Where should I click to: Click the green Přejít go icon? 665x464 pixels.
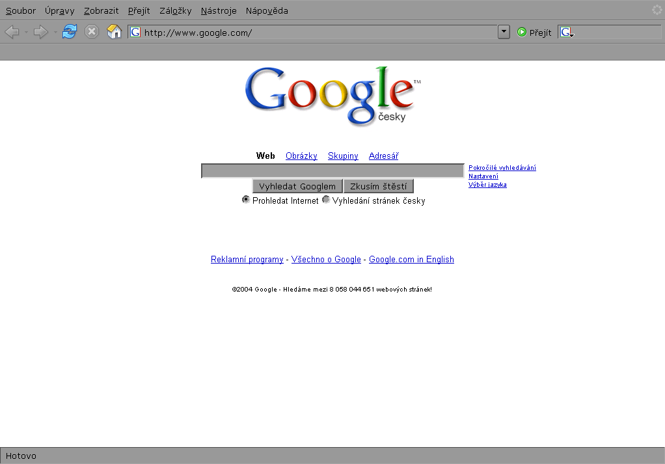[522, 33]
